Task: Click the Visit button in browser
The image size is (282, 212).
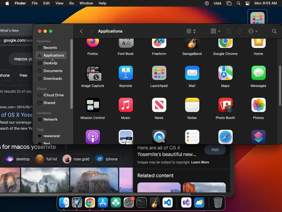Action: pos(215,150)
